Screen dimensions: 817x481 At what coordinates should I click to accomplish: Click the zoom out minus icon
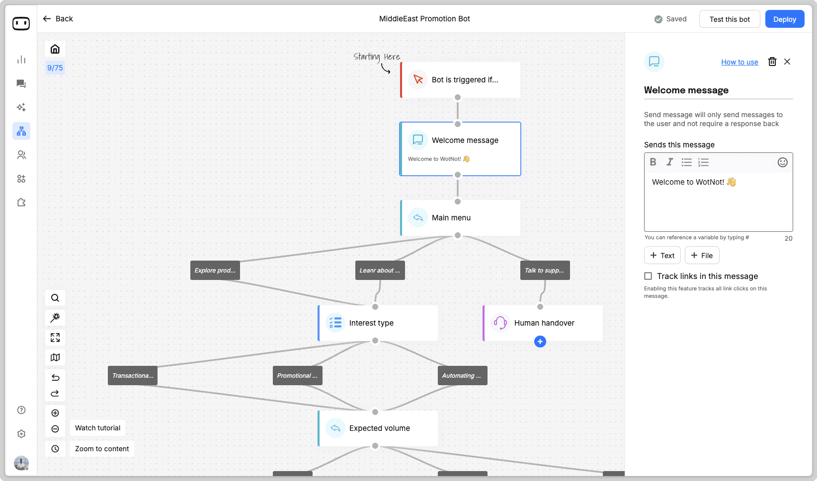(55, 429)
